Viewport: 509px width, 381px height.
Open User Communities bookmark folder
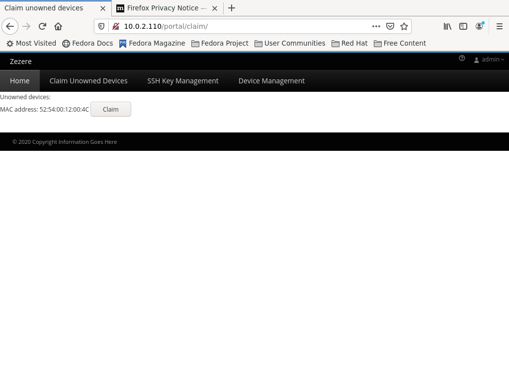pyautogui.click(x=290, y=44)
